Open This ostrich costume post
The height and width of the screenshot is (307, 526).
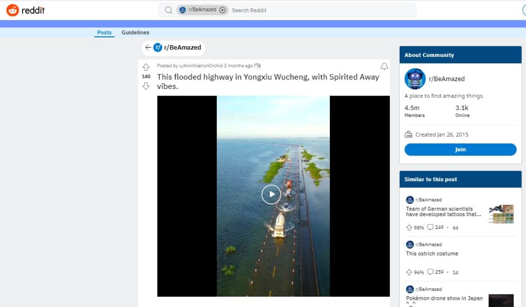(431, 254)
